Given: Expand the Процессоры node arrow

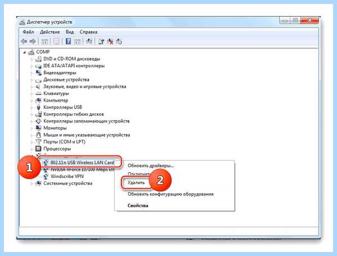Looking at the screenshot, I should point(31,149).
